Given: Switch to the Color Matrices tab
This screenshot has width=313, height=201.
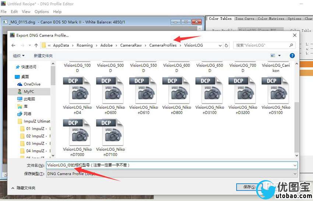Looking at the screenshot, I should pos(271,18).
